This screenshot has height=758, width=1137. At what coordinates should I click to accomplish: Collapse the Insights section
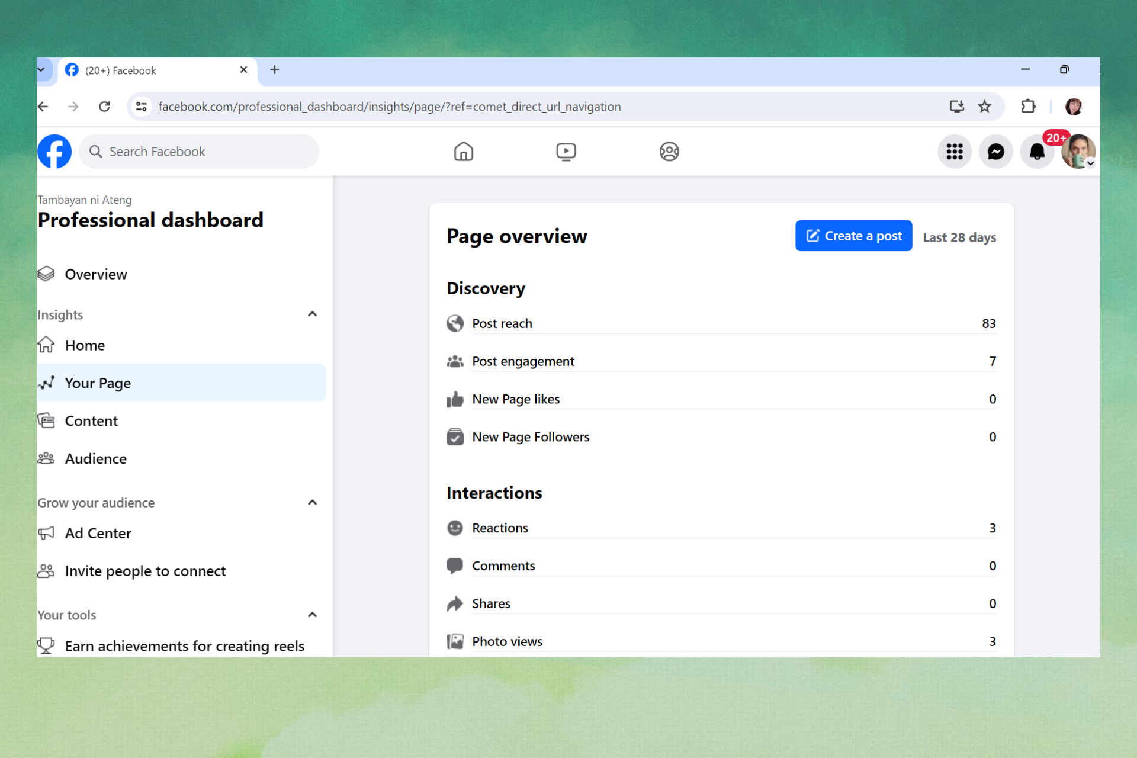[312, 314]
